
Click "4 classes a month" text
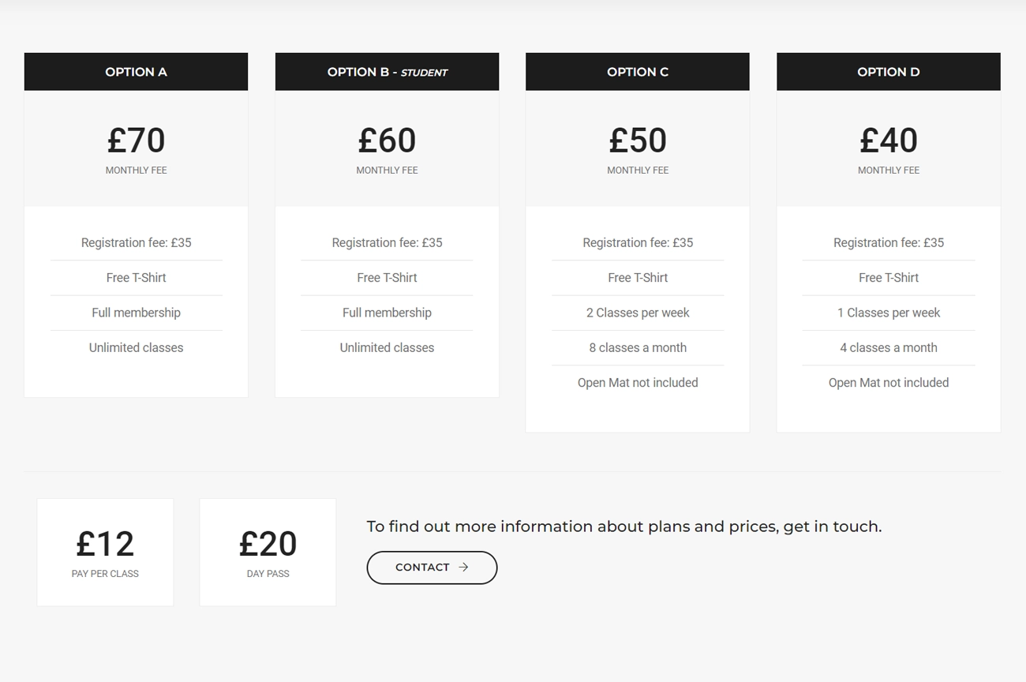coord(889,347)
